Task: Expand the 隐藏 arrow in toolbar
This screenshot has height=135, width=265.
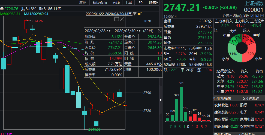Action: [158, 3]
